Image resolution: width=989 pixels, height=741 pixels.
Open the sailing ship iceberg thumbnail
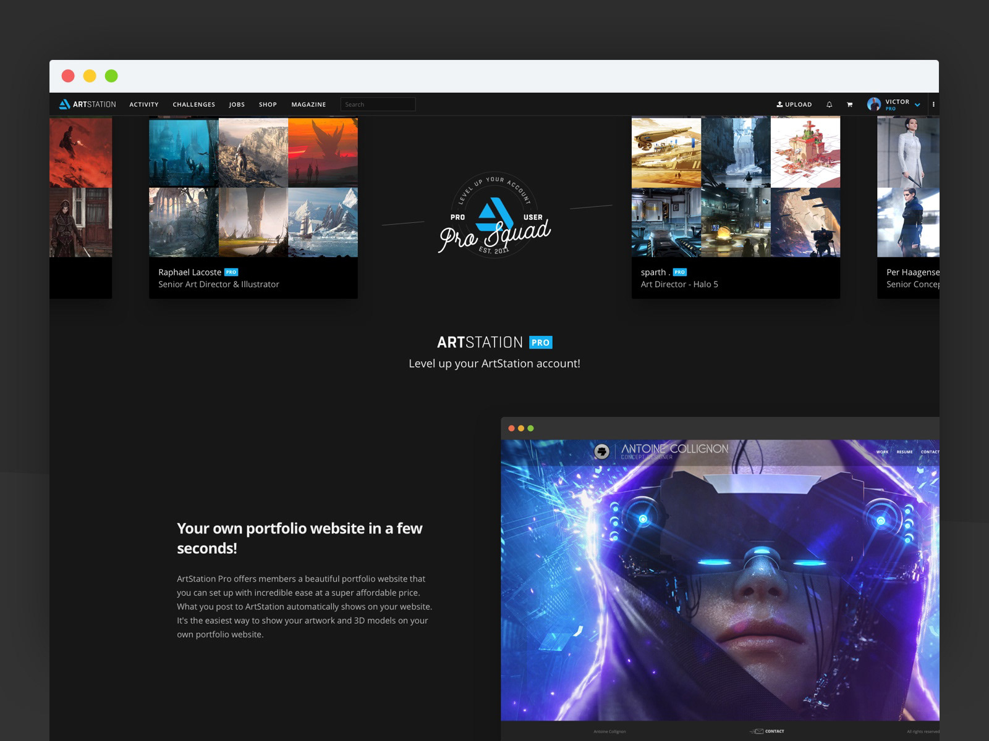(x=323, y=222)
